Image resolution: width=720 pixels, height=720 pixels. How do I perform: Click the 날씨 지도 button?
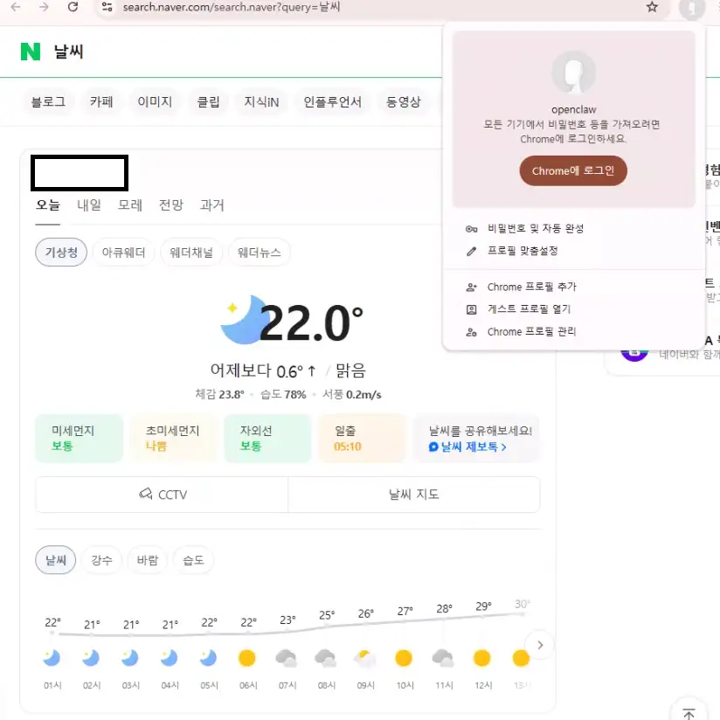pos(413,494)
